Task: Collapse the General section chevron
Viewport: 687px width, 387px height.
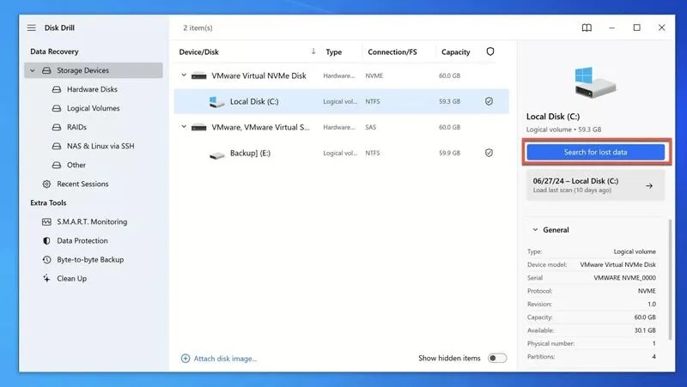Action: coord(535,230)
